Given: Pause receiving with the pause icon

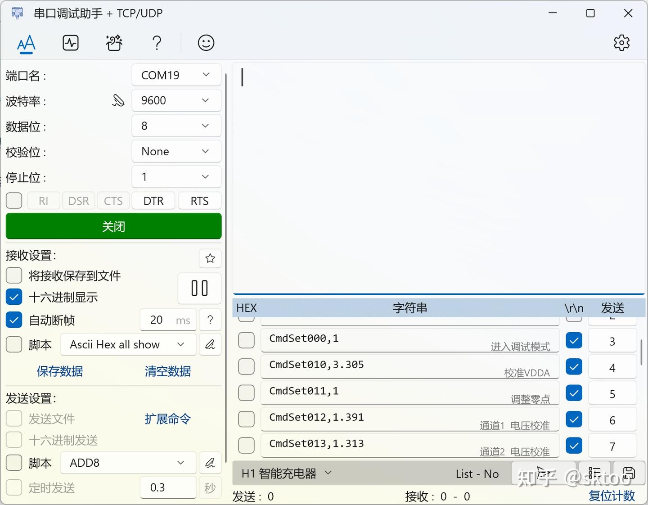Looking at the screenshot, I should point(199,289).
